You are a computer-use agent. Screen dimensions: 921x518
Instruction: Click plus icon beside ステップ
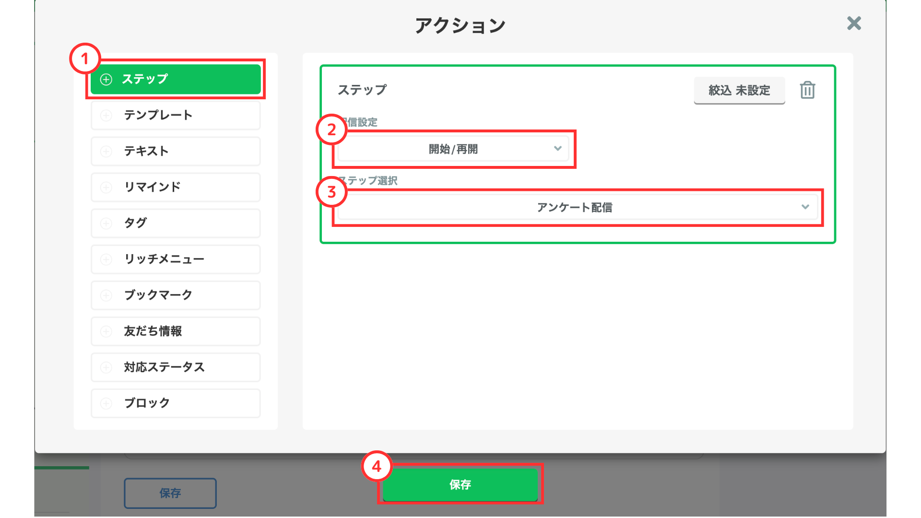click(106, 79)
